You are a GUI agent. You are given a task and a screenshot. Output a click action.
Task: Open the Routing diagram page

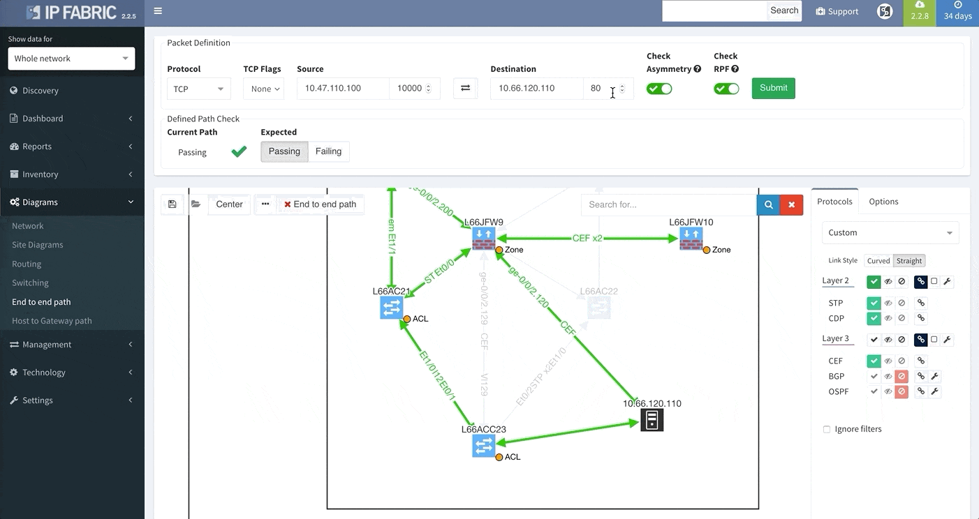coord(27,264)
